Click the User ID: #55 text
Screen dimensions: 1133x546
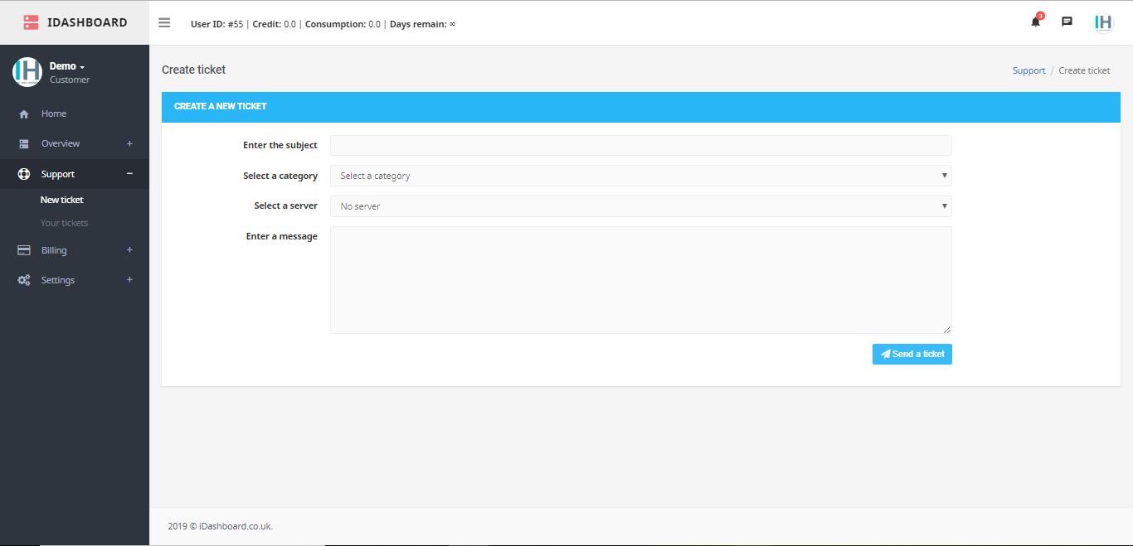click(x=216, y=24)
